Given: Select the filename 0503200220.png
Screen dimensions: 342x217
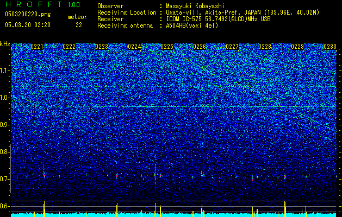Looking at the screenshot, I should pos(28,14).
